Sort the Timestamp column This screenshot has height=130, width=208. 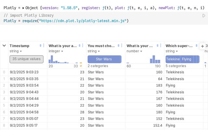coord(40,46)
